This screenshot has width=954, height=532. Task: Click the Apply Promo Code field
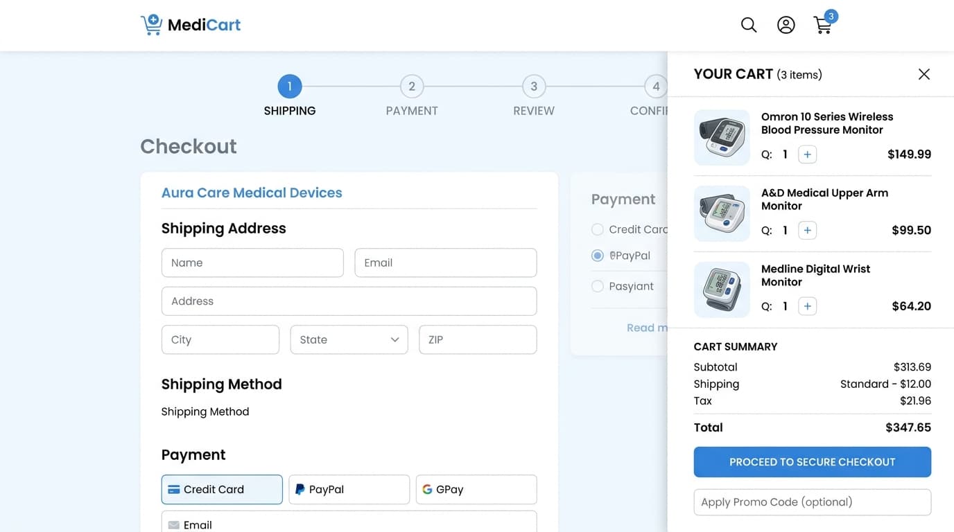812,502
